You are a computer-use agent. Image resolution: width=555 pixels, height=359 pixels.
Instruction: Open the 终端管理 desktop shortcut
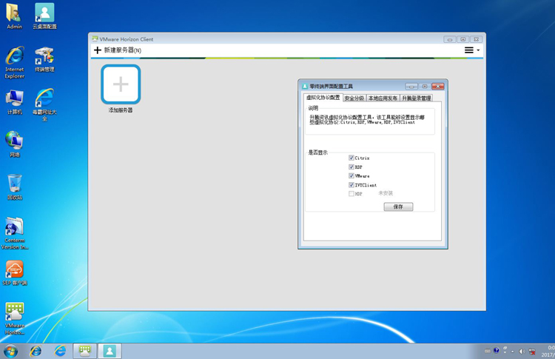(44, 59)
